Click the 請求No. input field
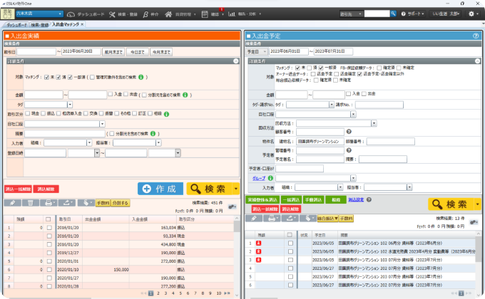The width and height of the screenshot is (485, 299). (x=379, y=105)
